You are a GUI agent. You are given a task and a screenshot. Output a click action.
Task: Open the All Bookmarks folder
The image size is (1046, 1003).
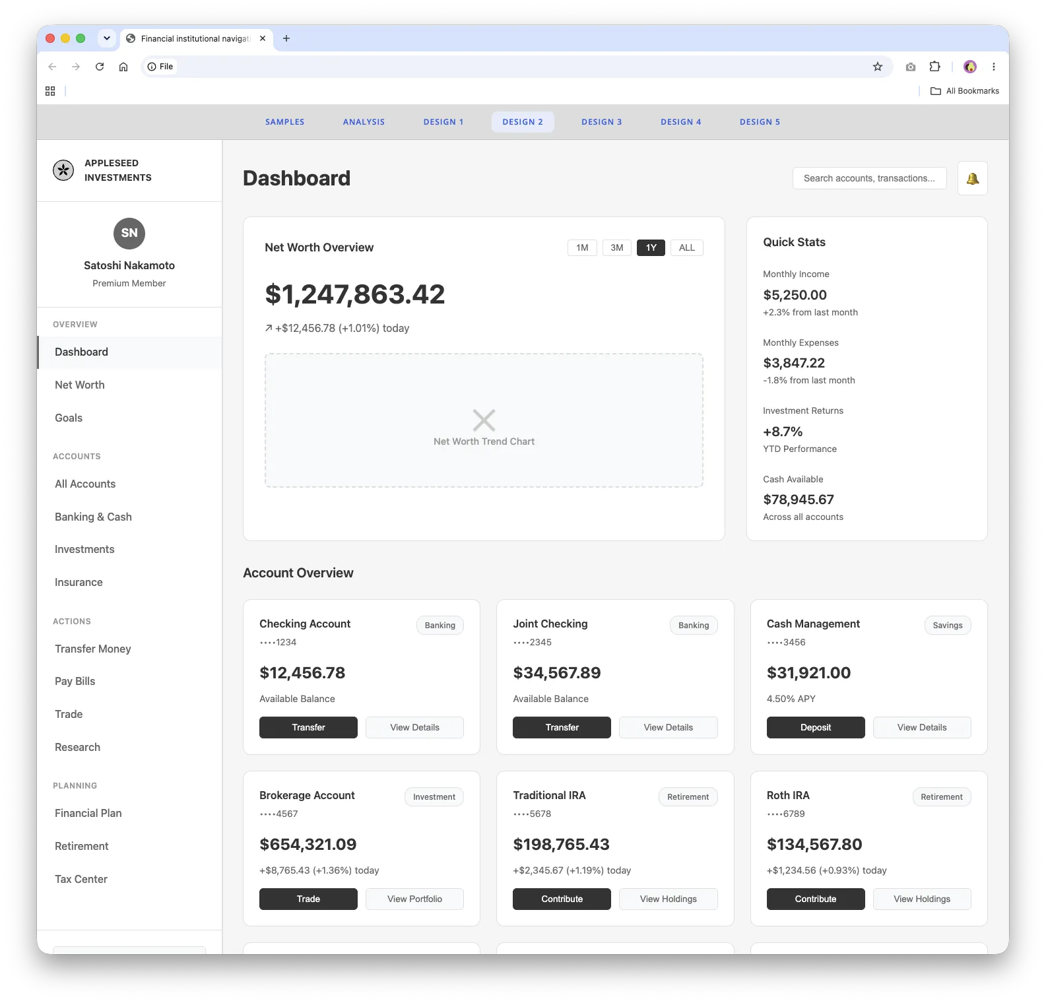(965, 91)
